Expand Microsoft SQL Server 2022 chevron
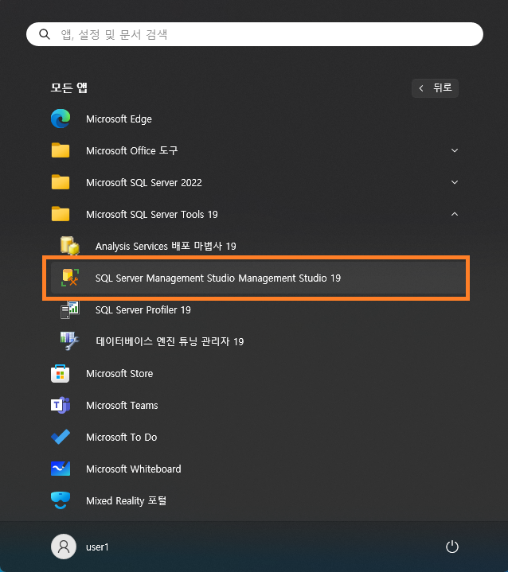This screenshot has height=572, width=508. click(455, 182)
